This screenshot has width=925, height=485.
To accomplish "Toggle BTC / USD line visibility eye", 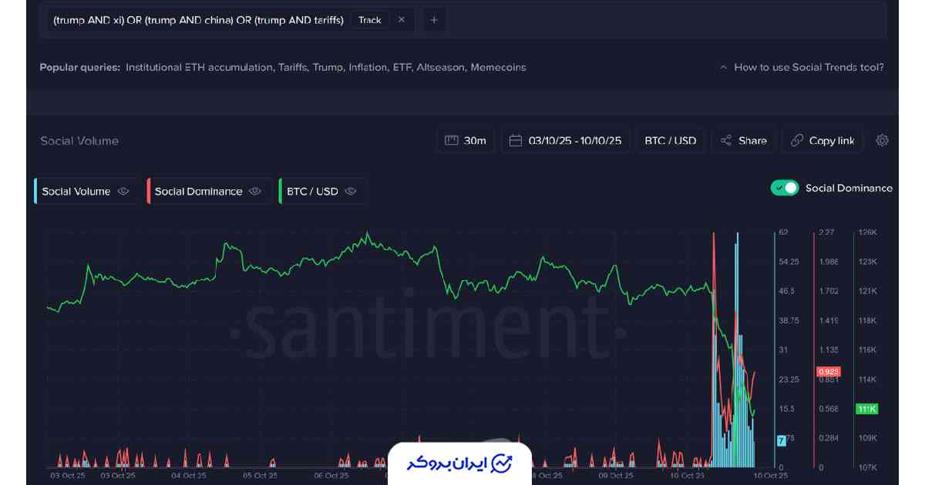I will [351, 192].
